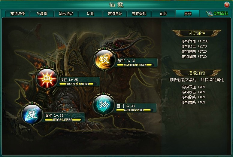Select the 灵窍 tab

point(188,14)
